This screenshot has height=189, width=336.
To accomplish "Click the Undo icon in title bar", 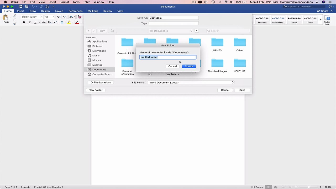I will [33, 7].
